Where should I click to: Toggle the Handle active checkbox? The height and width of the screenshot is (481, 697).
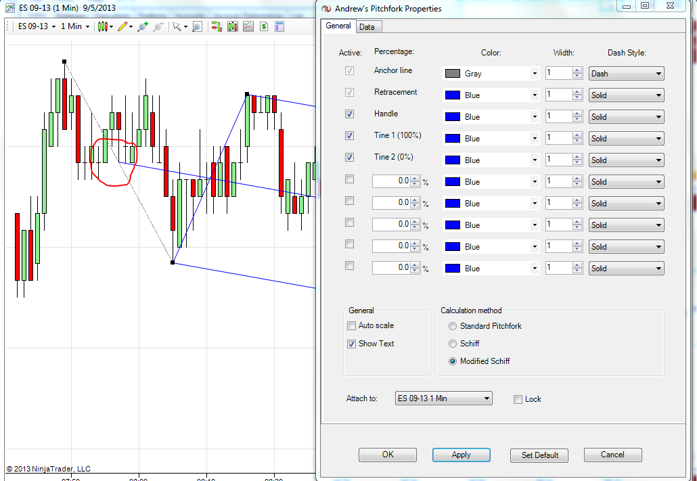point(349,114)
